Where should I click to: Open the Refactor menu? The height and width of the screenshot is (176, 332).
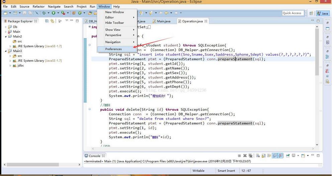click(38, 7)
